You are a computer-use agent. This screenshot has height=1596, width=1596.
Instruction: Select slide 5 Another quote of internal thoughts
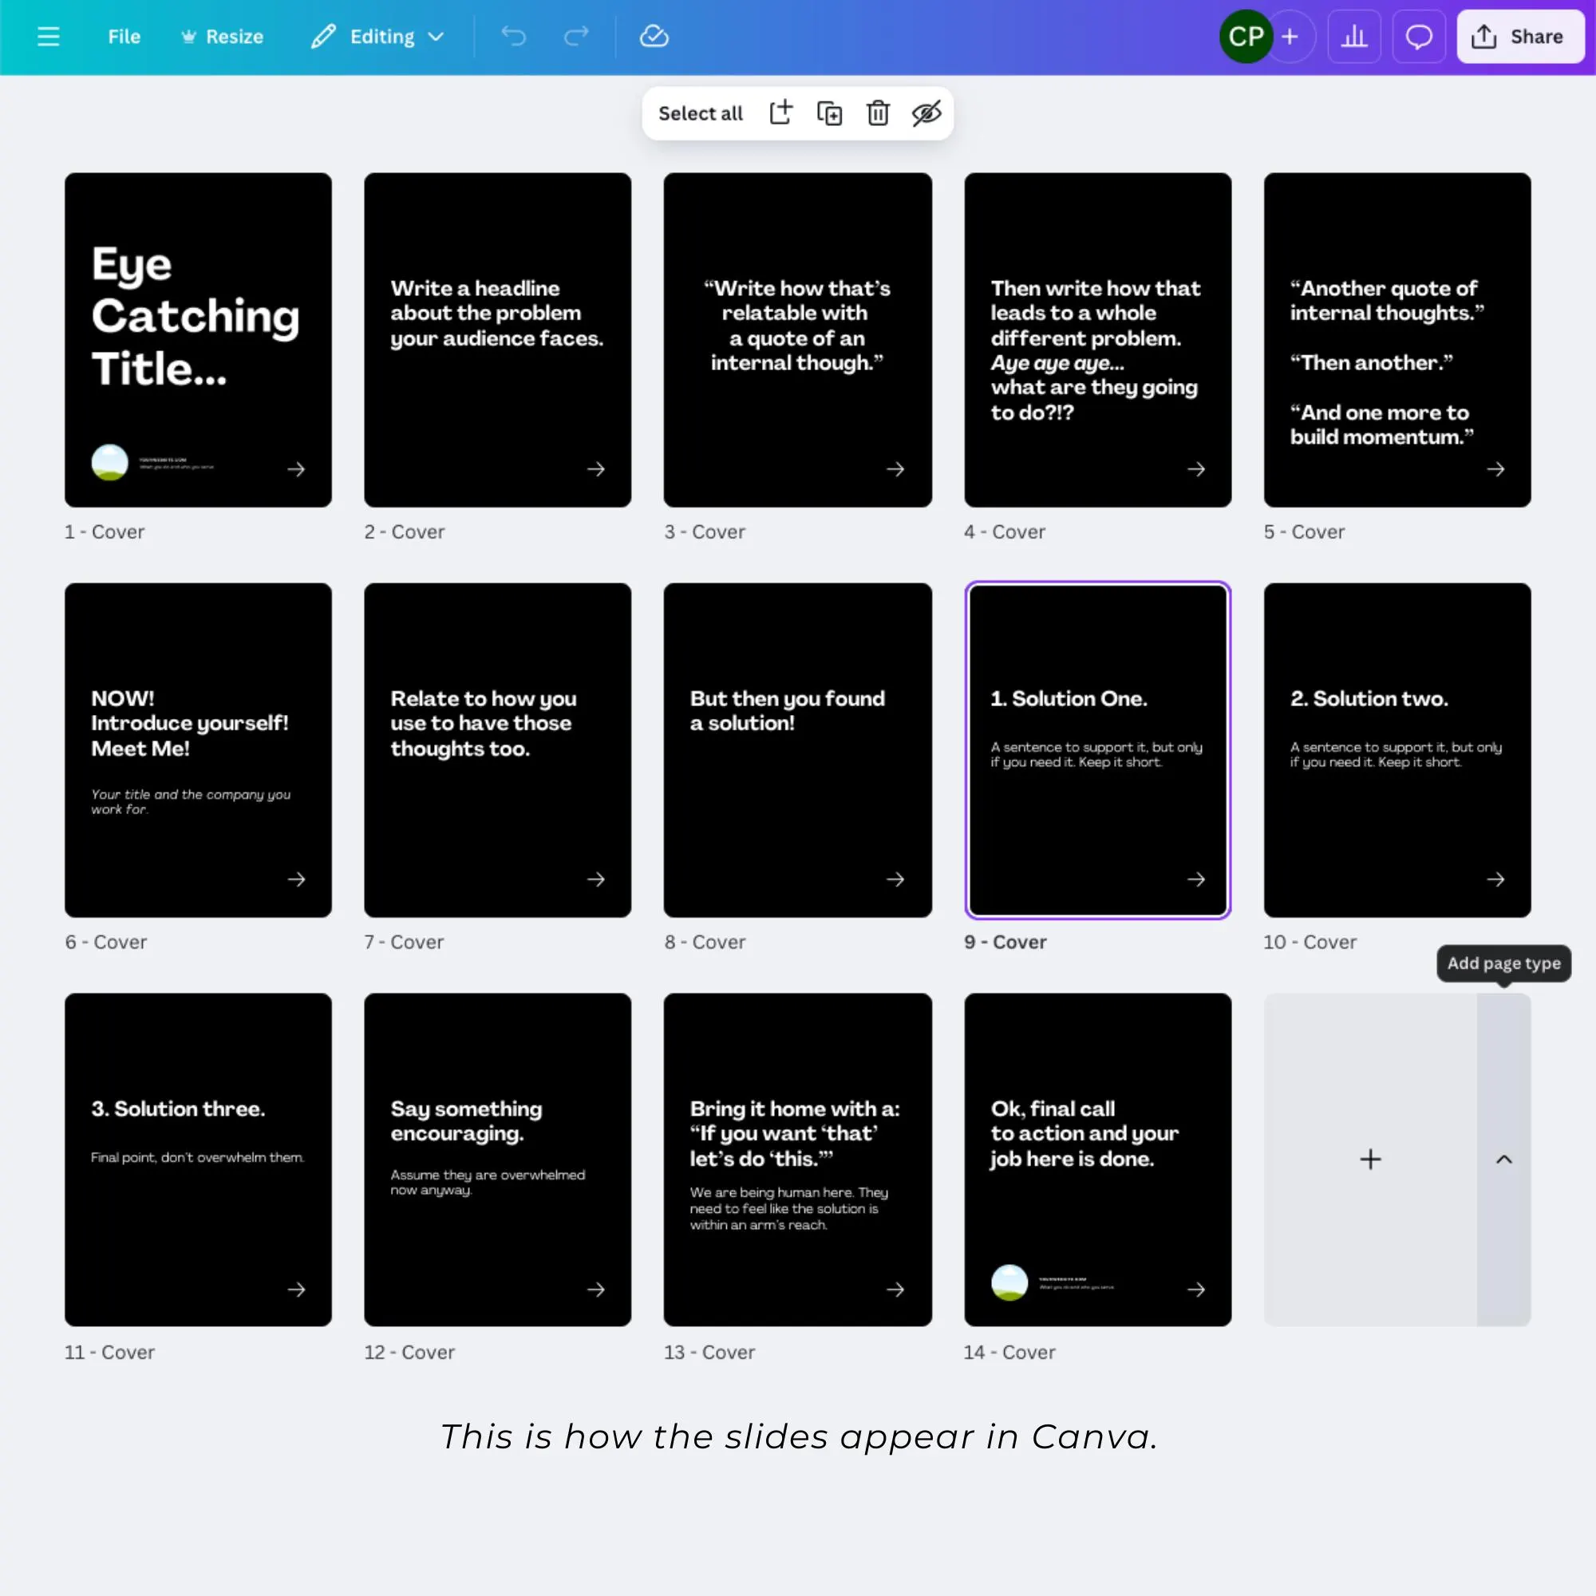coord(1398,339)
